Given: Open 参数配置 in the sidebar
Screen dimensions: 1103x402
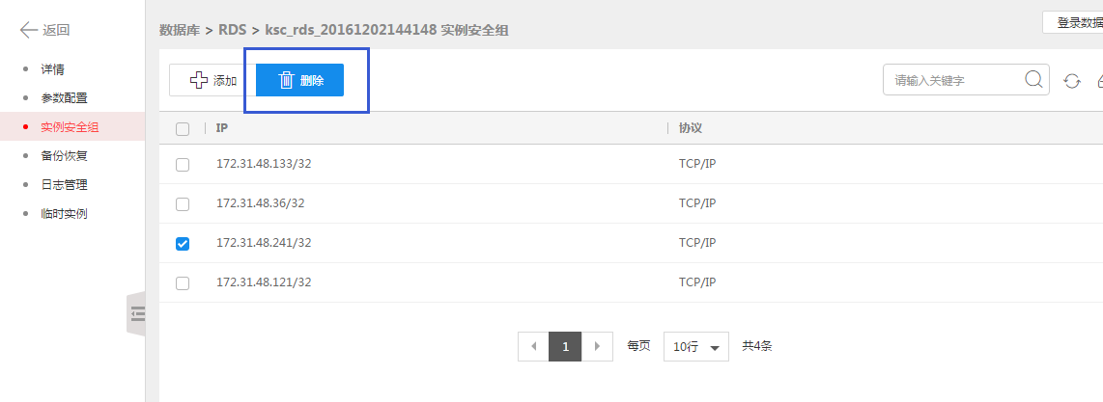Looking at the screenshot, I should point(64,98).
